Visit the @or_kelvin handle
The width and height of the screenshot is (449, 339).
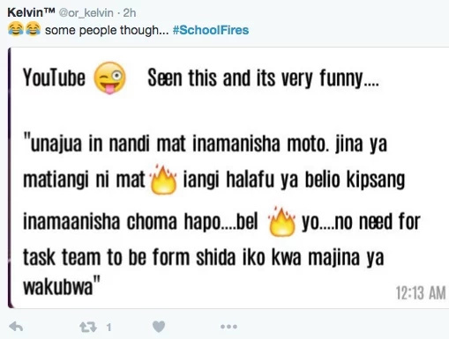point(86,13)
